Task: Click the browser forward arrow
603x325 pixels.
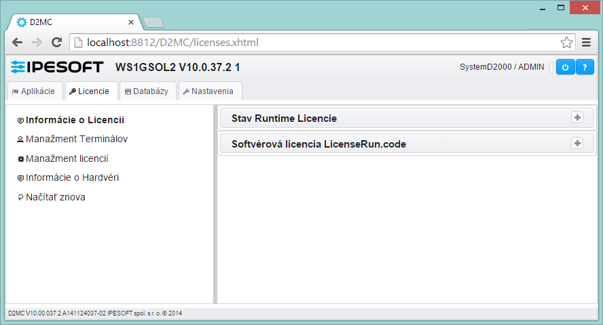Action: [37, 42]
